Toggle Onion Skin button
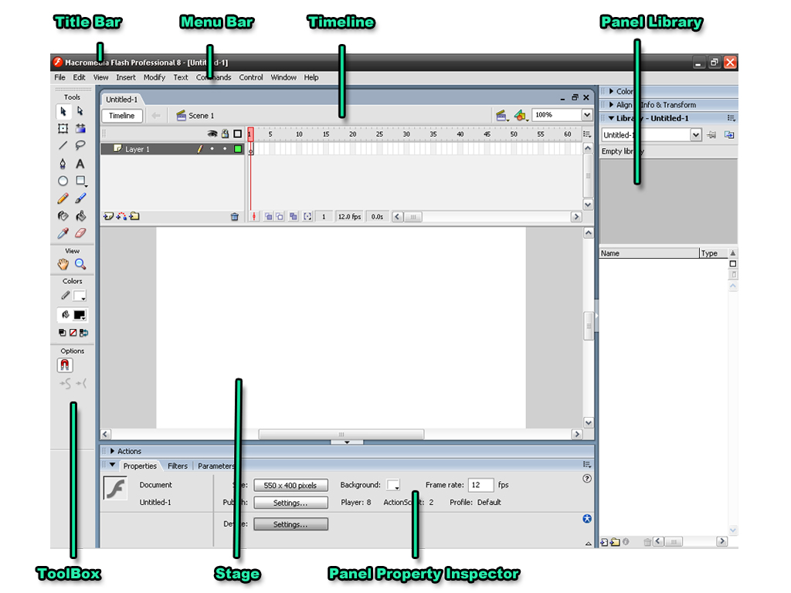 click(268, 217)
